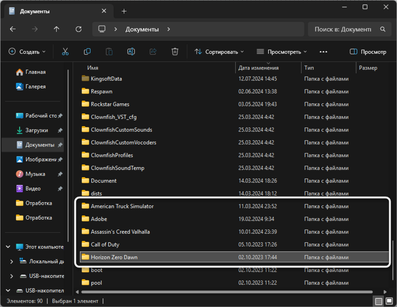The image size is (397, 307).
Task: Go up one folder level
Action: (x=56, y=30)
